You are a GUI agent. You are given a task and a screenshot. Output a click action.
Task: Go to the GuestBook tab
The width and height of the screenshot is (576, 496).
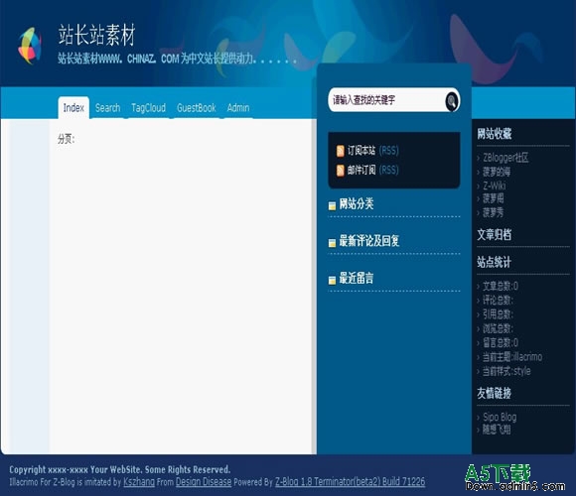pyautogui.click(x=197, y=108)
